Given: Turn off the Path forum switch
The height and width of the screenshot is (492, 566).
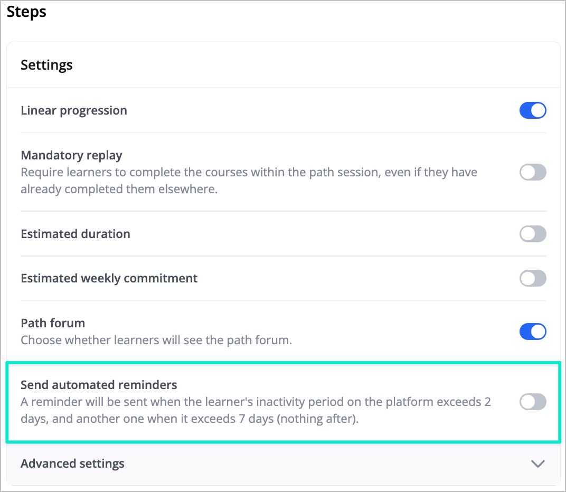Looking at the screenshot, I should 533,332.
